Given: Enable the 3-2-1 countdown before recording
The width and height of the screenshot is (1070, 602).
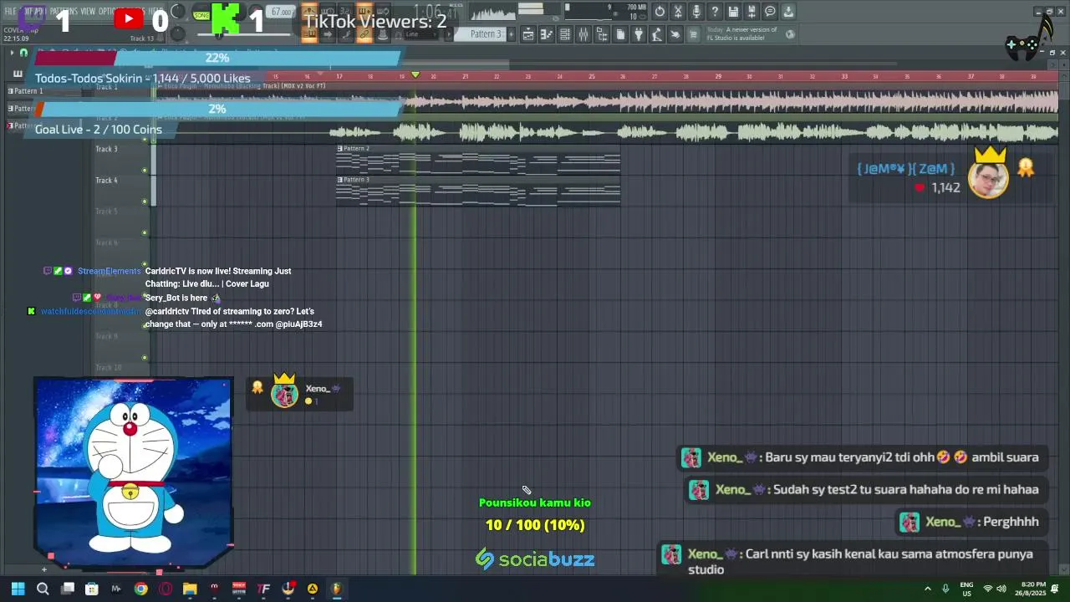Looking at the screenshot, I should (346, 11).
